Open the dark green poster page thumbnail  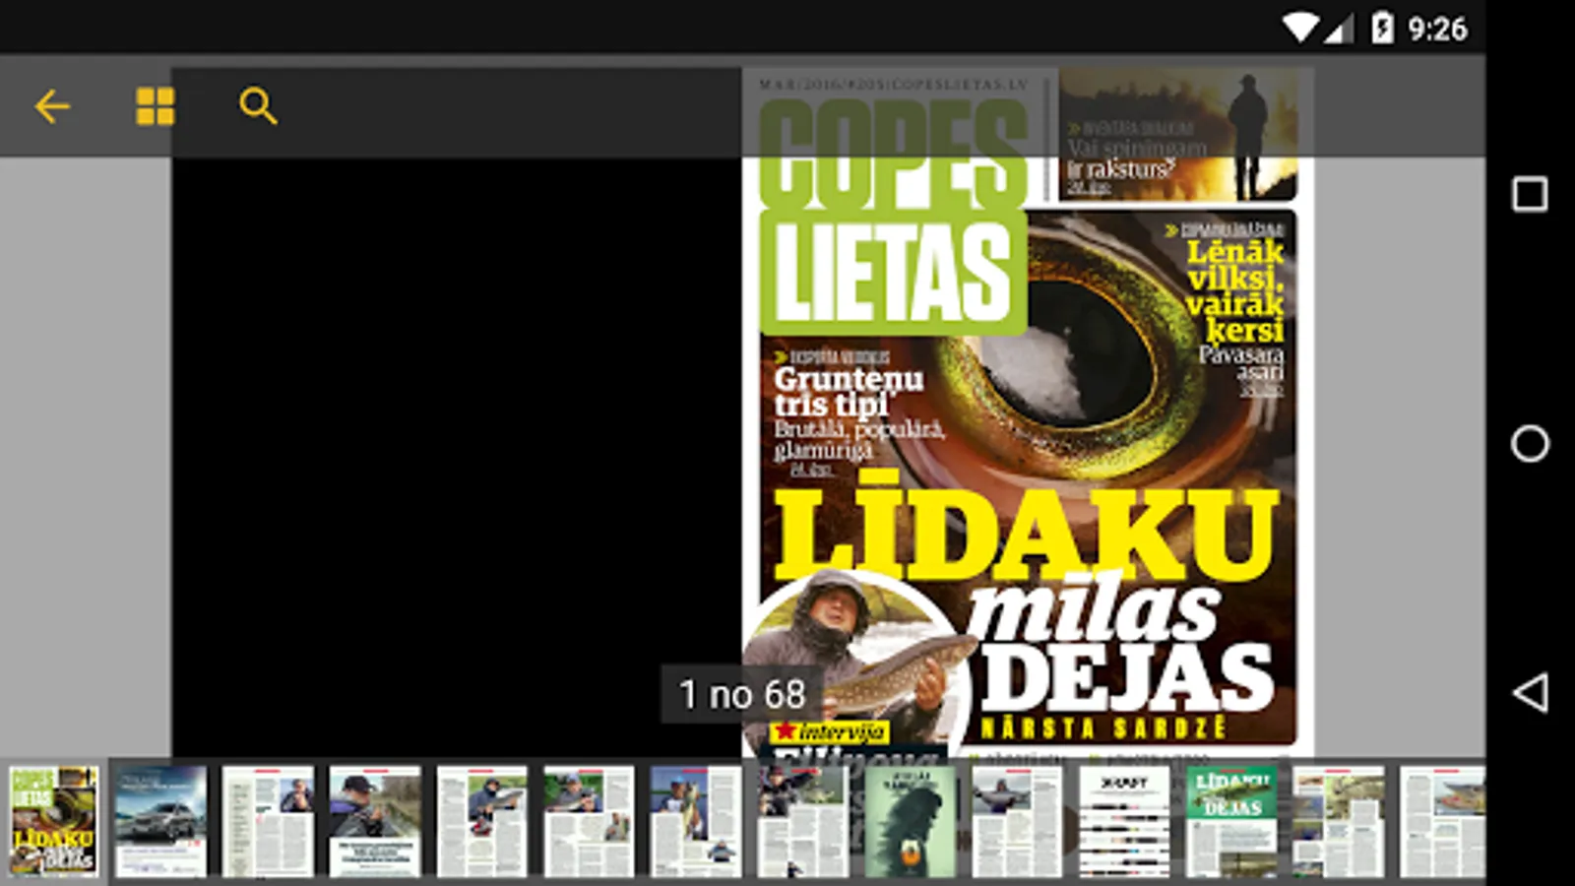pyautogui.click(x=910, y=822)
